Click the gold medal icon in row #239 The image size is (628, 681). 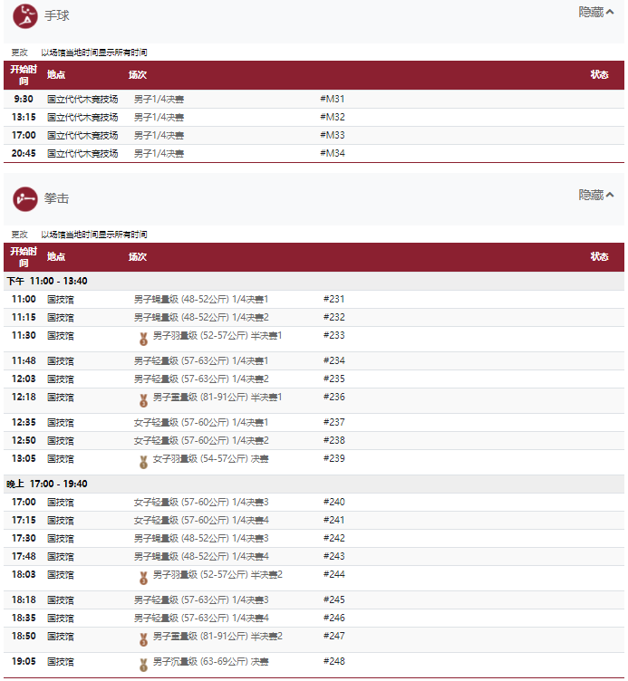pos(143,462)
